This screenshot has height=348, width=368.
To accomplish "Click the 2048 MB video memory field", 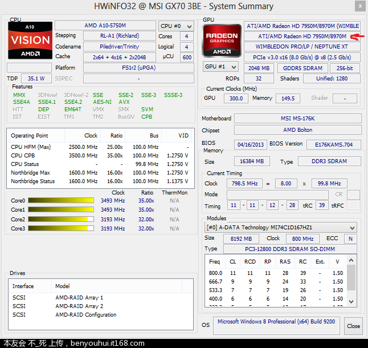I will coord(259,68).
